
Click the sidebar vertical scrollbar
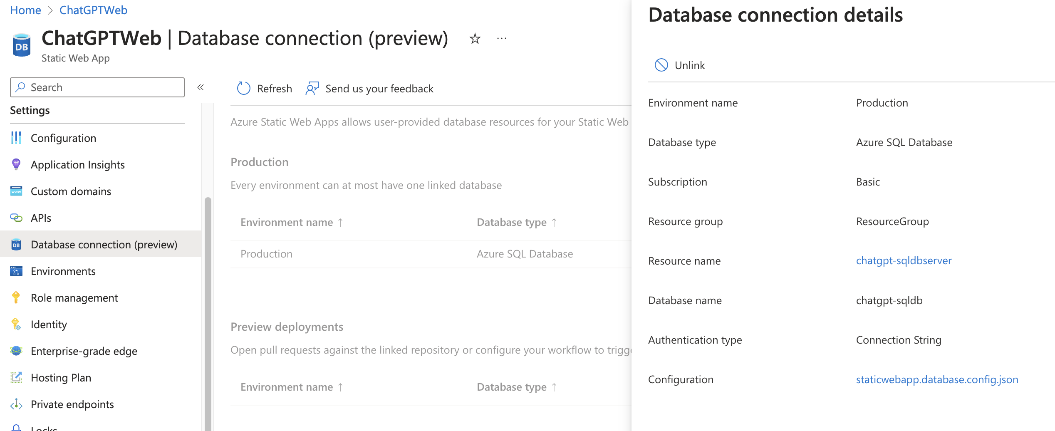tap(208, 314)
